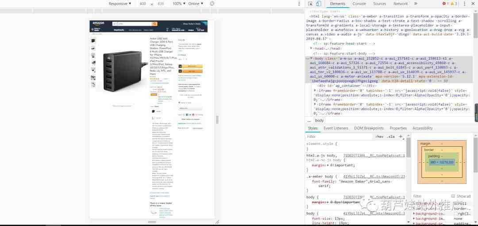478x226 pixels.
Task: Click the yellow Add to Cart button
Action: point(190,66)
